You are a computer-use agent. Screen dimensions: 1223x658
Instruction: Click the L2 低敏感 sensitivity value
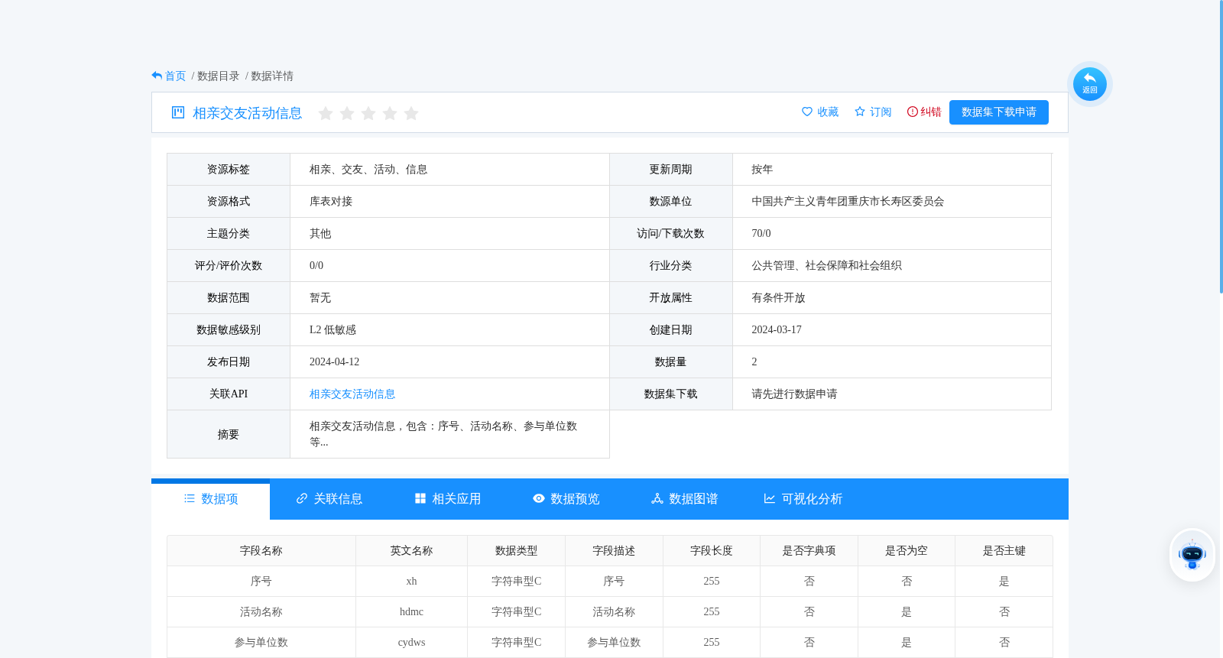point(333,329)
